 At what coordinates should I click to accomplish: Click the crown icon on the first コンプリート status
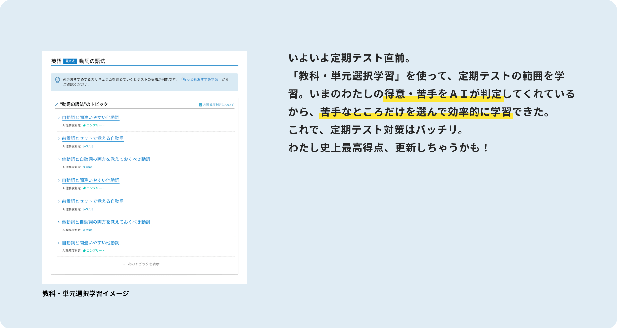(84, 125)
